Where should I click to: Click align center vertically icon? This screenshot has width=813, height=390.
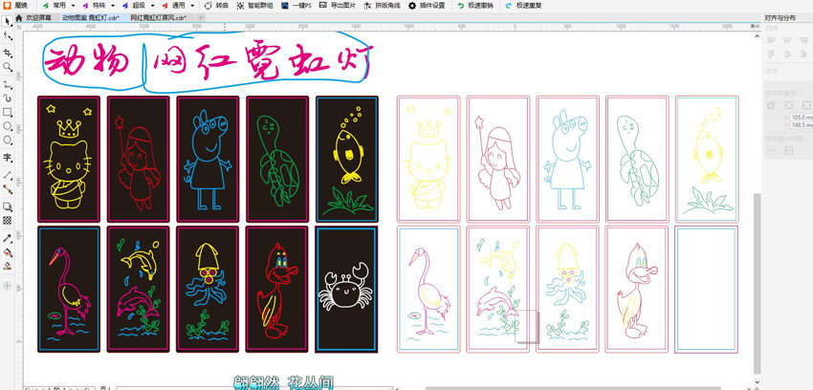[787, 54]
